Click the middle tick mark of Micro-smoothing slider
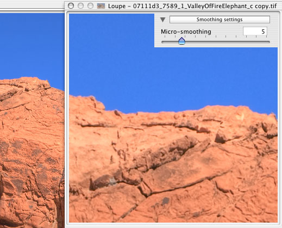Screen dimensions: 282x228 tap(216, 36)
